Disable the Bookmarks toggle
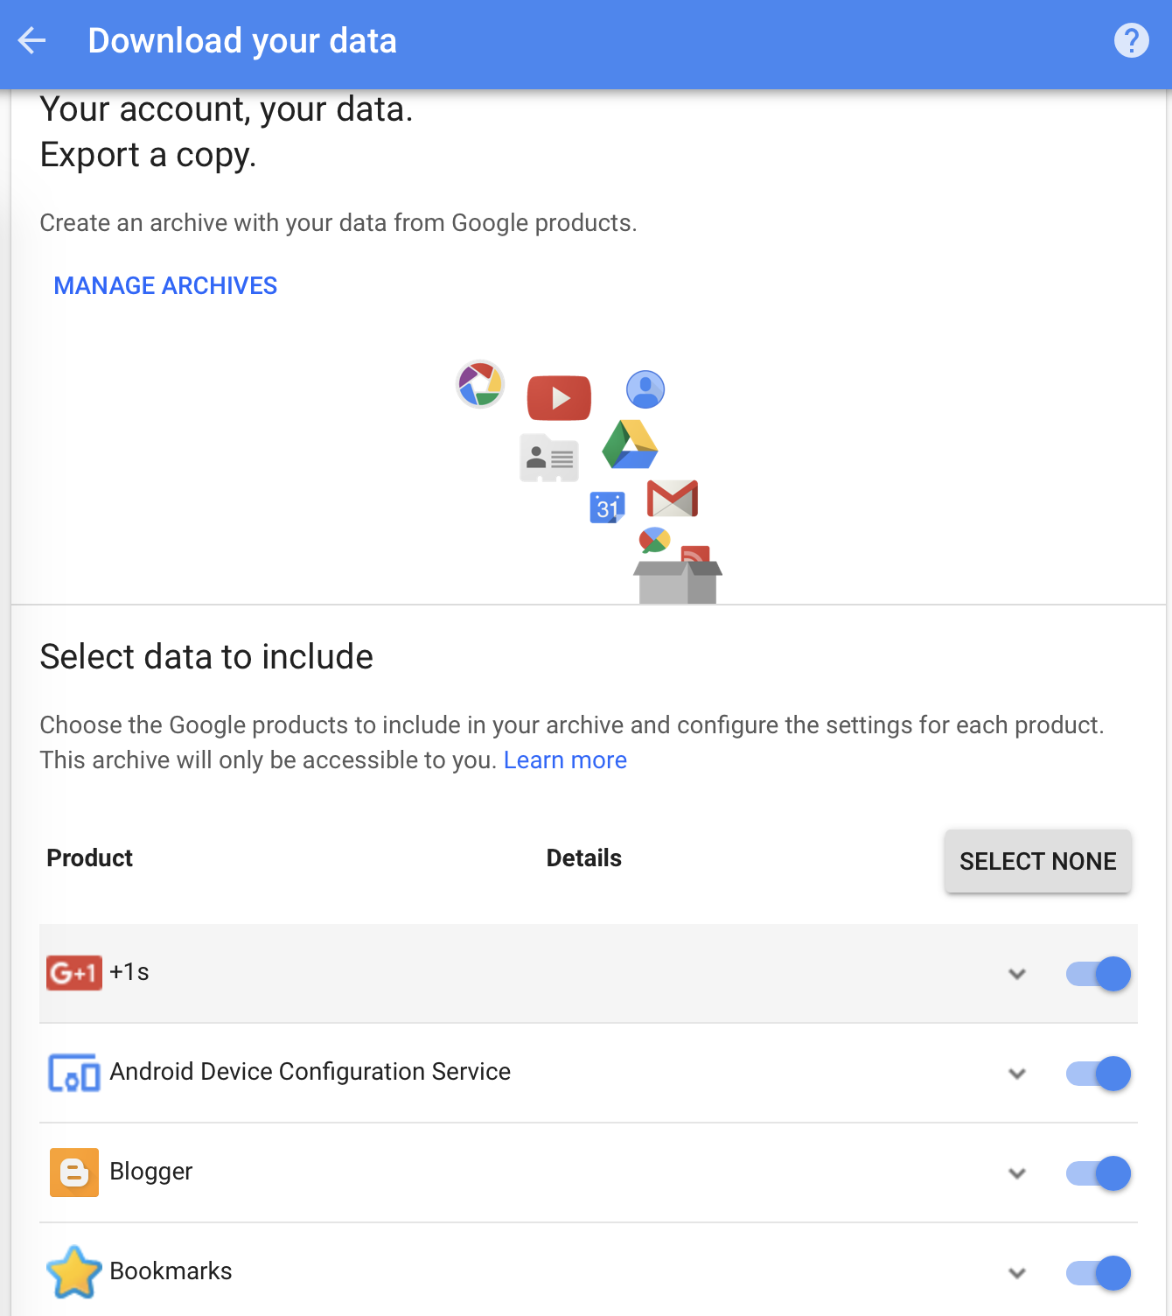The image size is (1172, 1316). tap(1099, 1273)
